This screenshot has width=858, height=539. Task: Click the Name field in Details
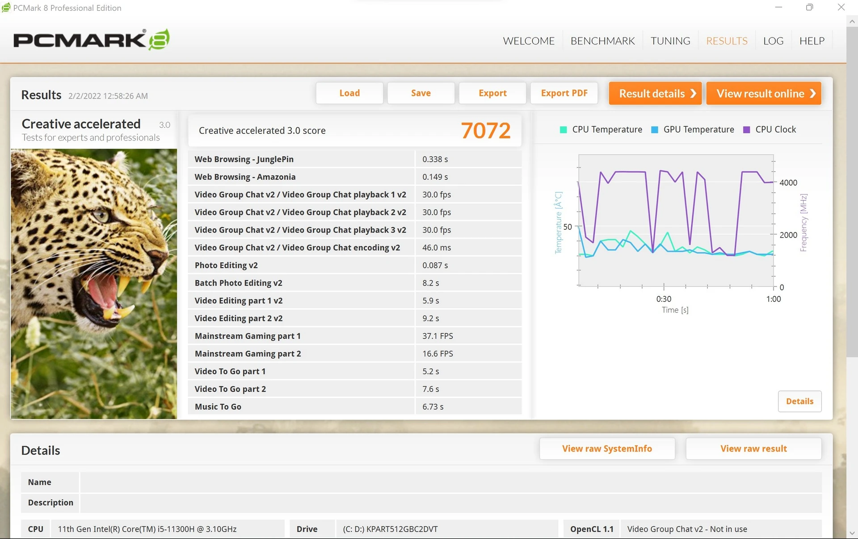pyautogui.click(x=451, y=482)
